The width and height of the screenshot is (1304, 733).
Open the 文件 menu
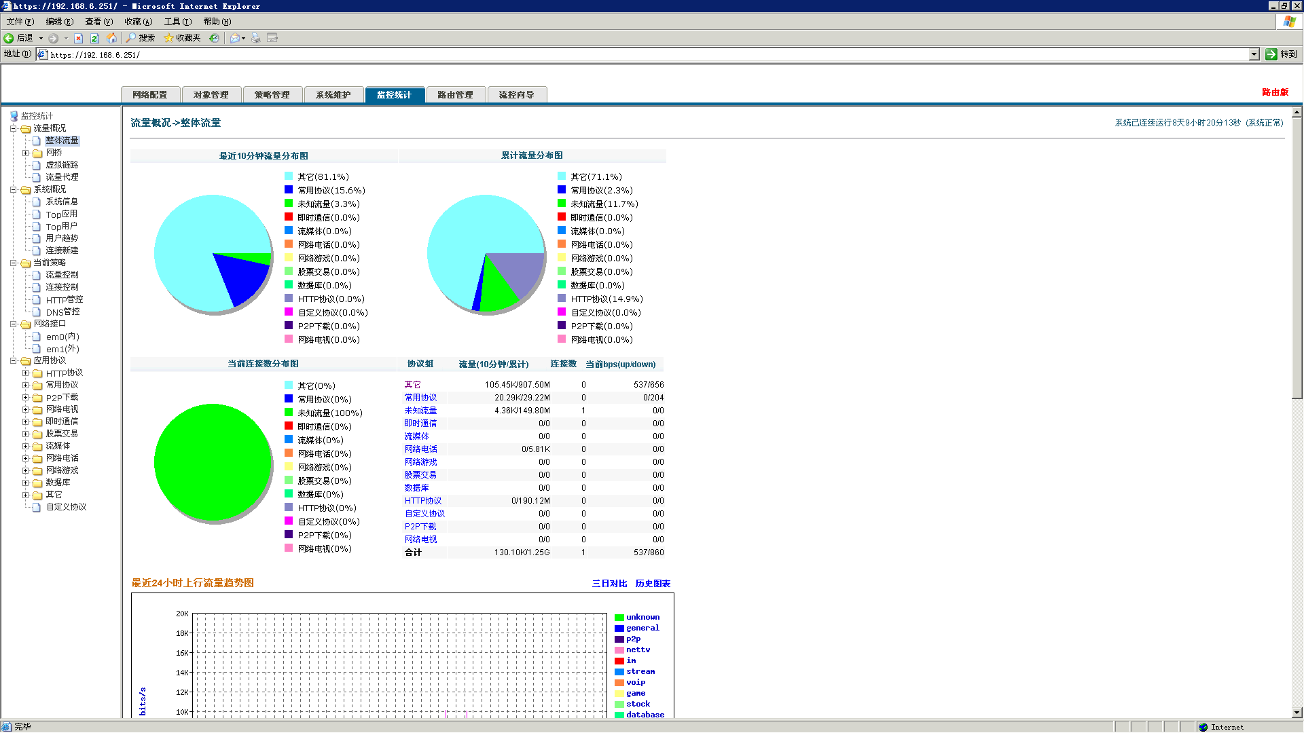pos(20,22)
